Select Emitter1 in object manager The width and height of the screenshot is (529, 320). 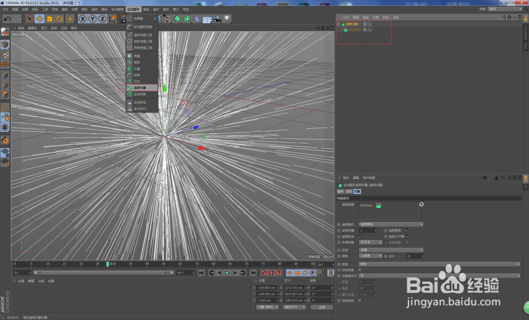click(x=354, y=30)
